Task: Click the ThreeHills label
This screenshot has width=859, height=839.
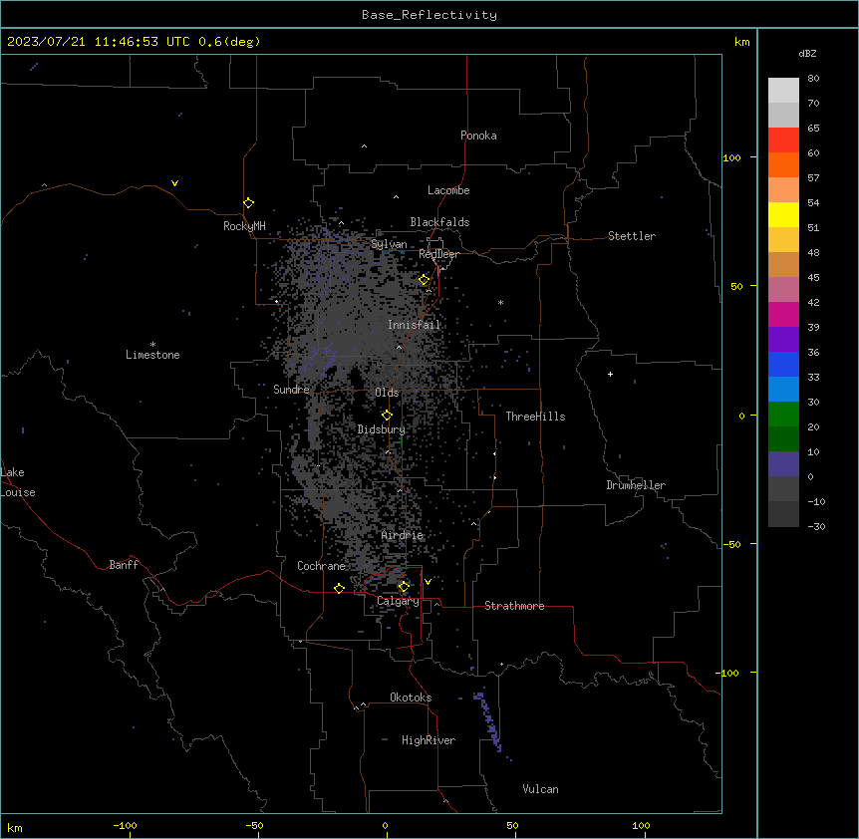Action: 535,417
